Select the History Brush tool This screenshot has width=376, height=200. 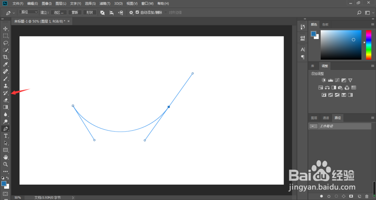[x=6, y=93]
